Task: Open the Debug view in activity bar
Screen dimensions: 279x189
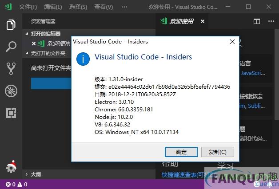Action: point(11,91)
